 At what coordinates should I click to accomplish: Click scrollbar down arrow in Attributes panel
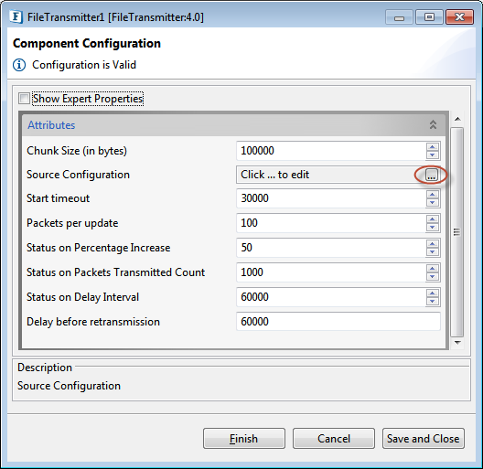point(457,343)
